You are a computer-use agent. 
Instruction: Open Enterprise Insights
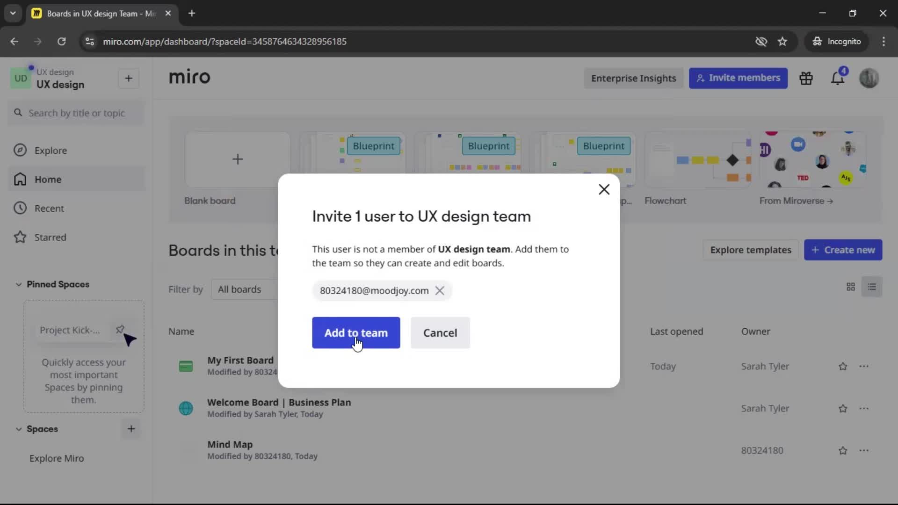point(633,78)
